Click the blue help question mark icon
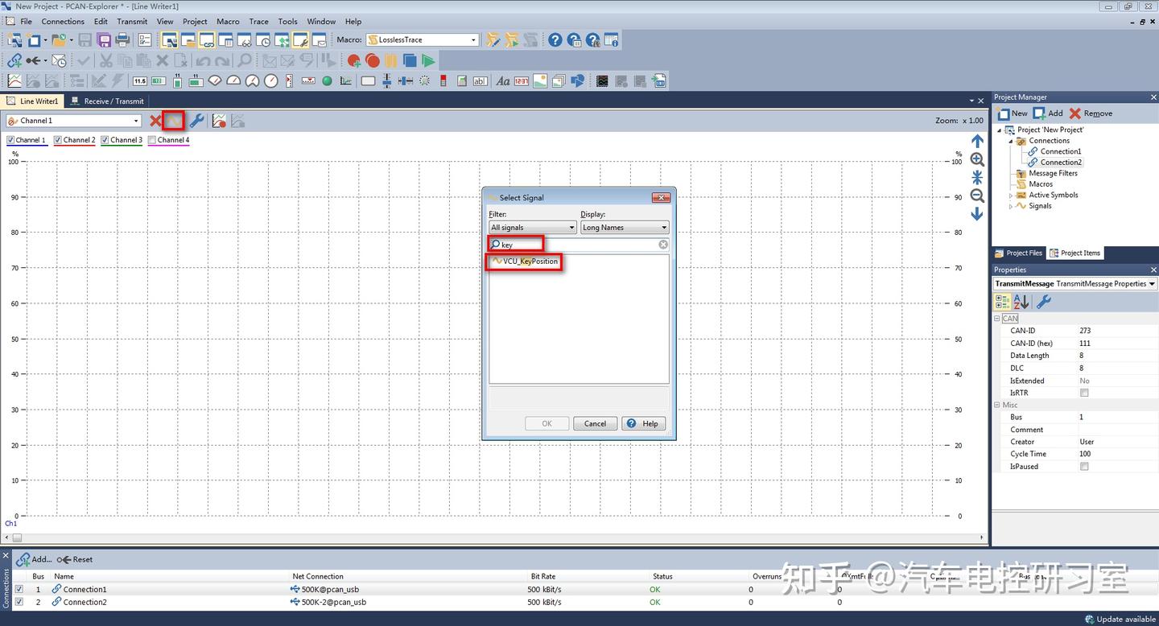This screenshot has width=1159, height=626. [x=555, y=39]
